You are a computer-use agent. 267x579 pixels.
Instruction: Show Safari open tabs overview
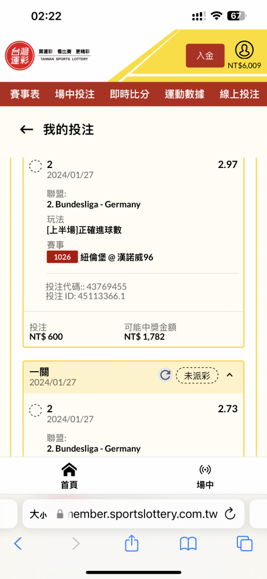click(x=244, y=544)
